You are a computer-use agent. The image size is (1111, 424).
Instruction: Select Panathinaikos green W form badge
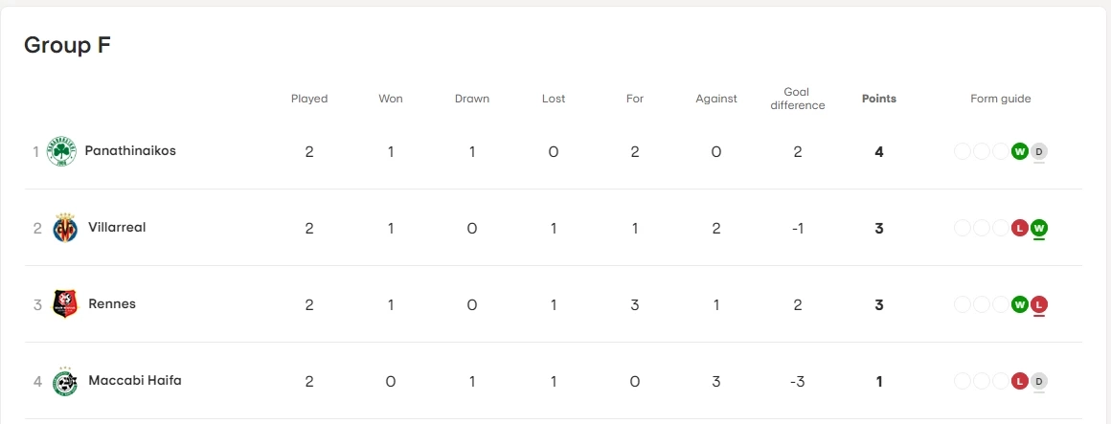coord(1020,151)
